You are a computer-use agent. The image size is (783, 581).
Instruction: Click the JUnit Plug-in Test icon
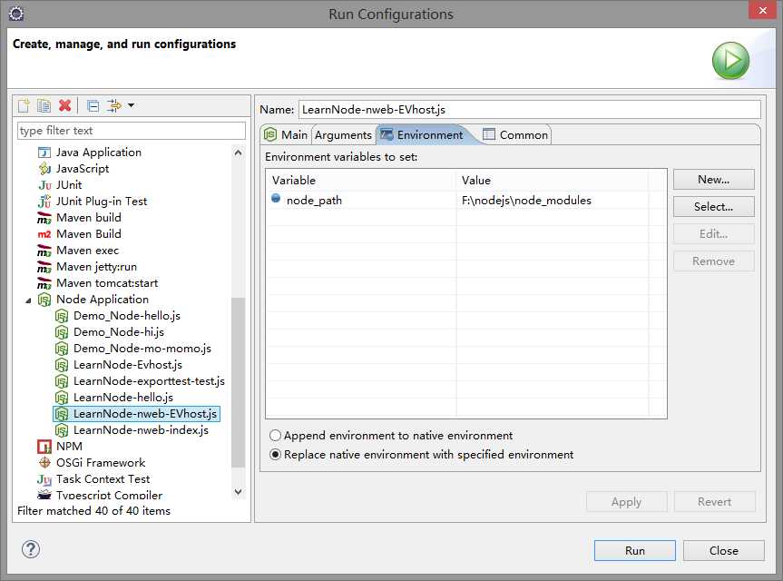(44, 202)
